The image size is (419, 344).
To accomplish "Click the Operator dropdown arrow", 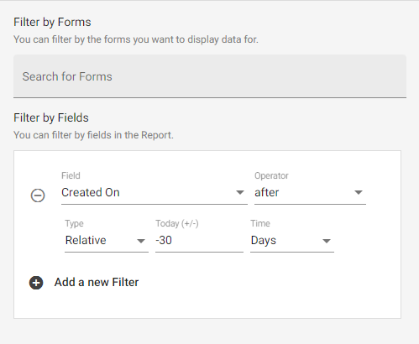I will [x=359, y=192].
